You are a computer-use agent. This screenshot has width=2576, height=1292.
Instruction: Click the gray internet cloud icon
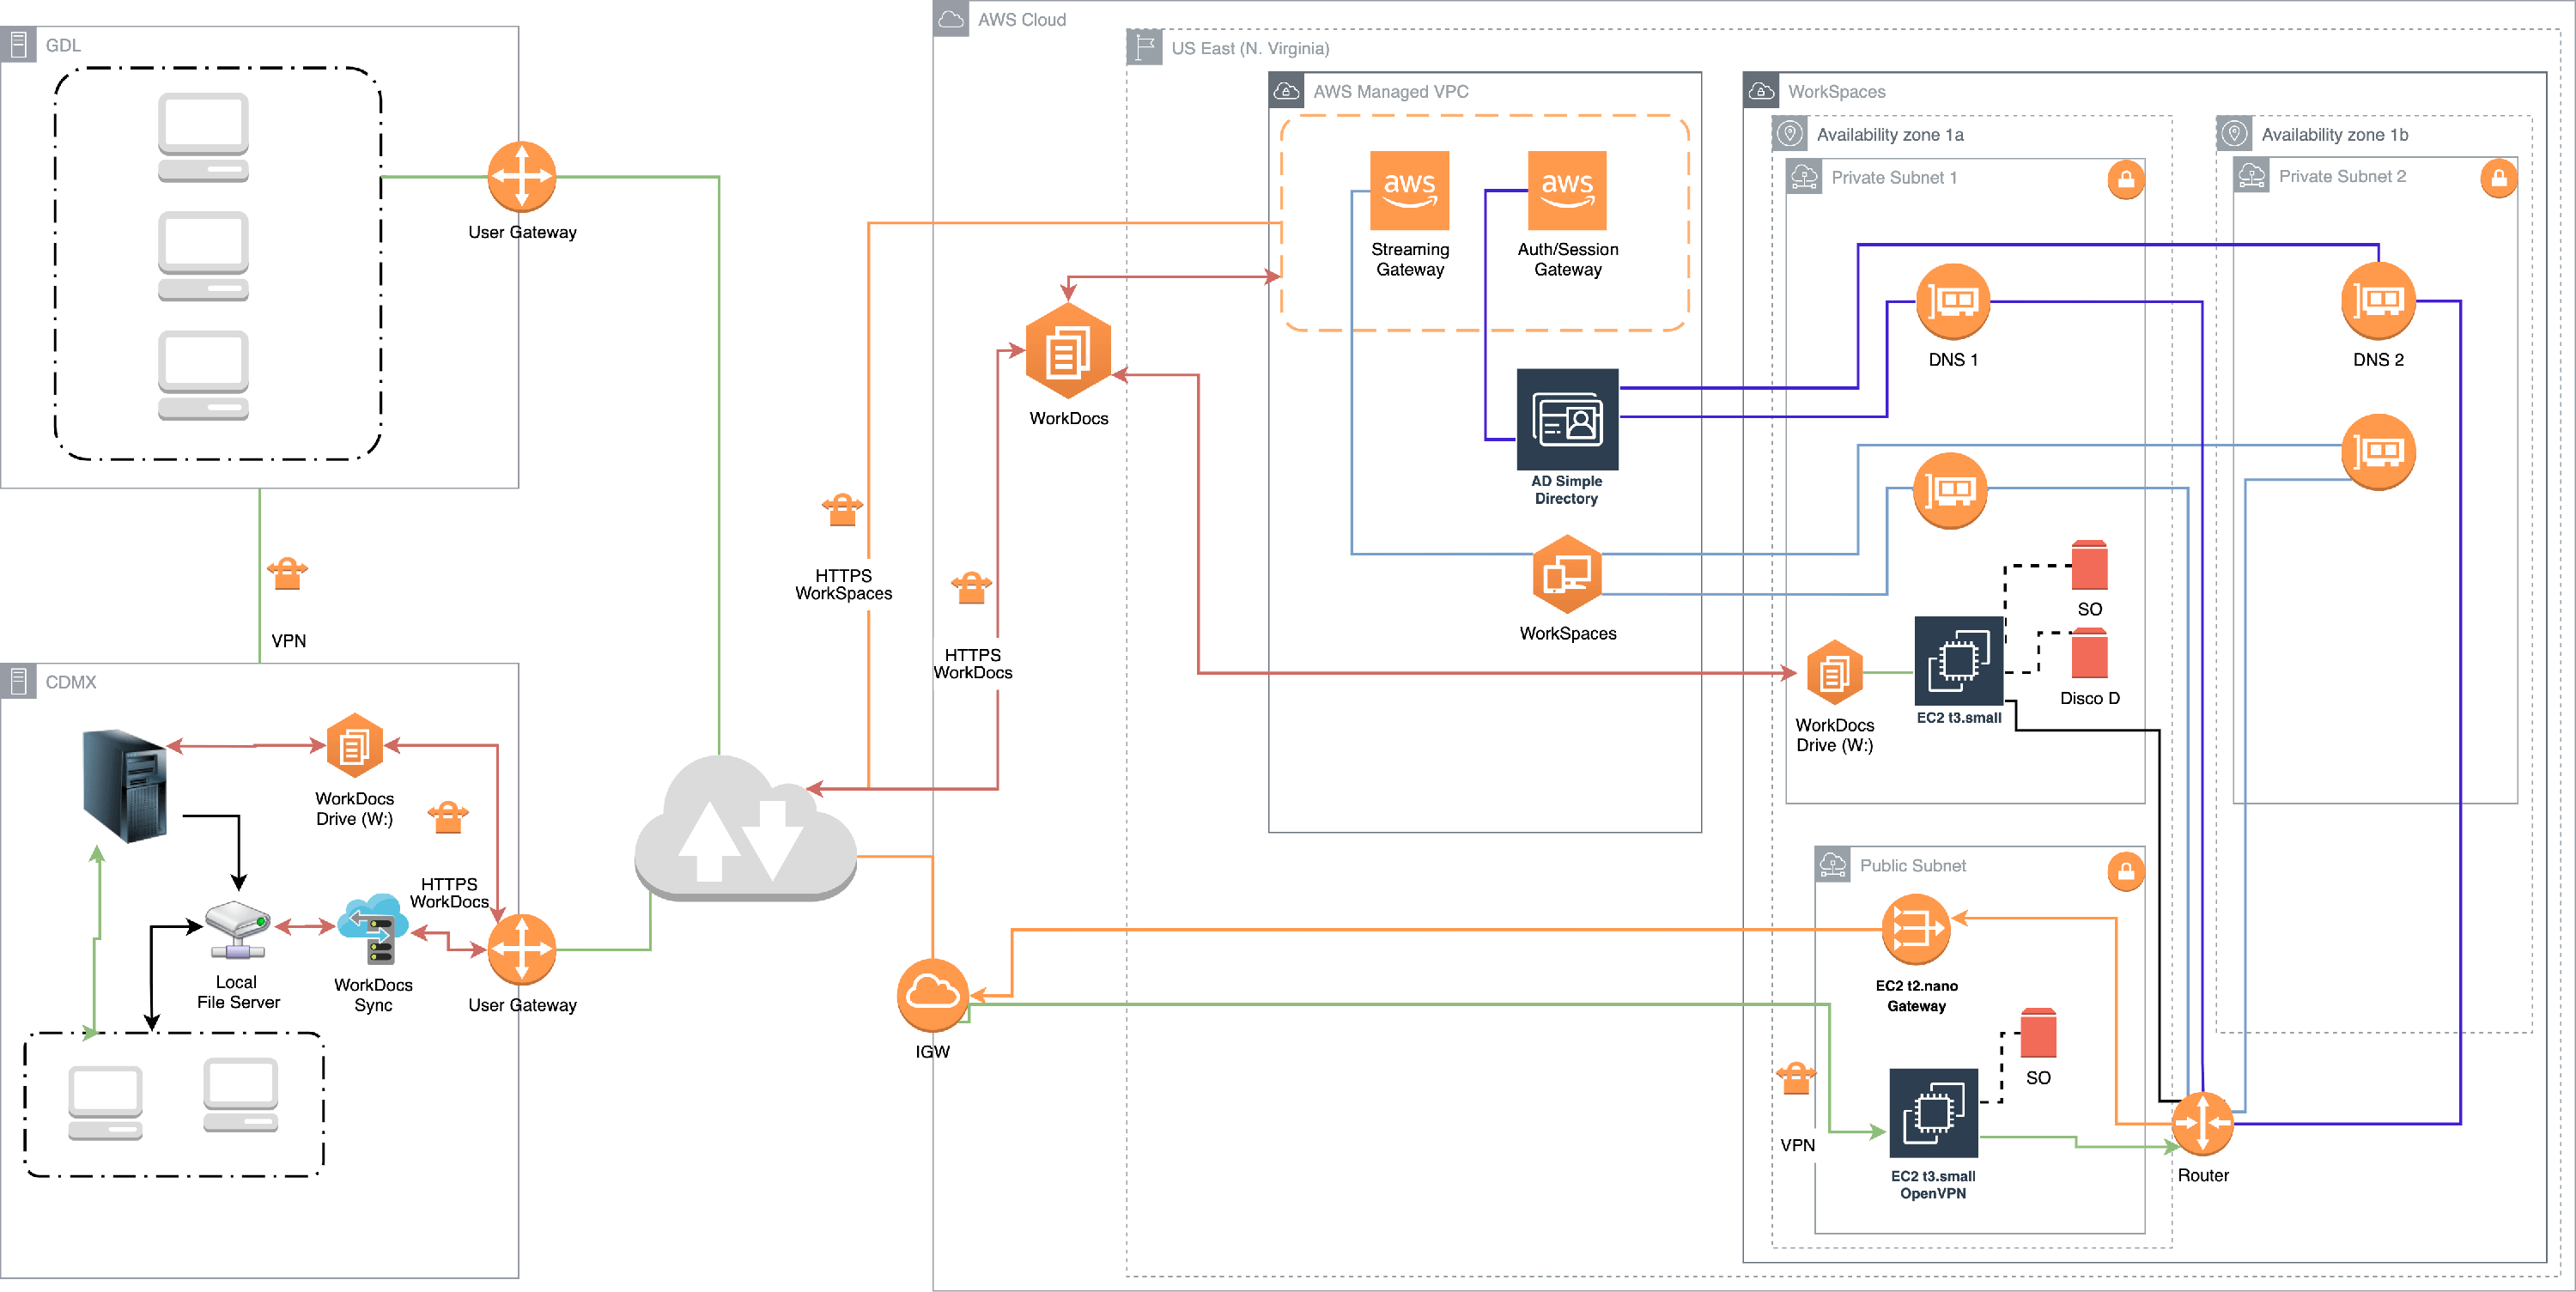coord(746,829)
